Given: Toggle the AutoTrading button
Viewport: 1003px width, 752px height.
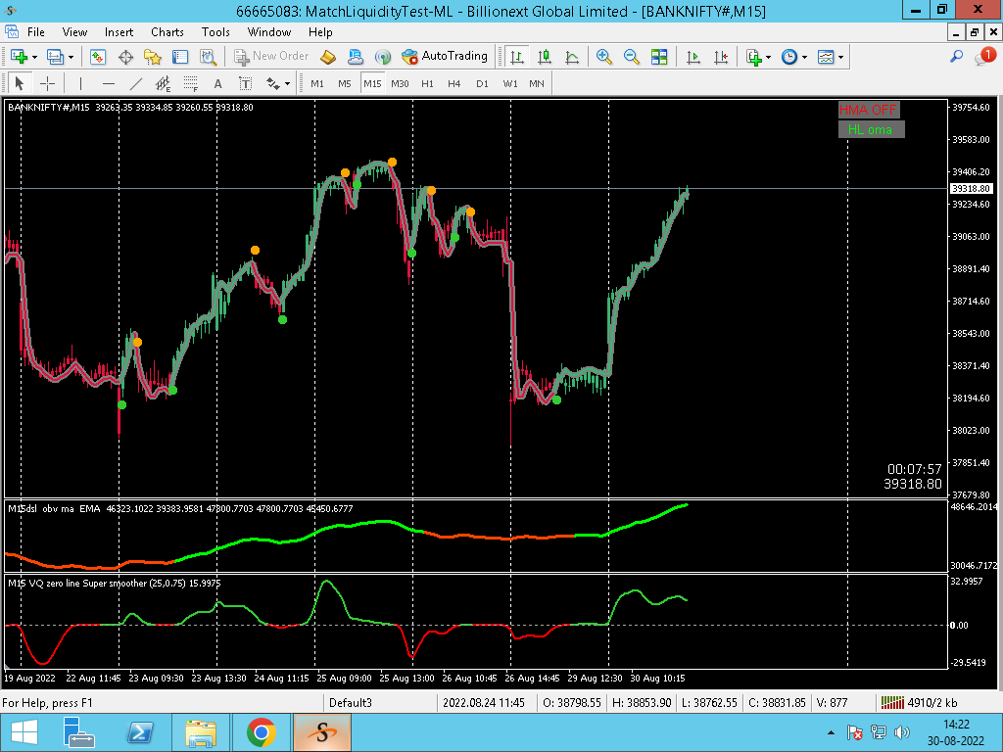Looking at the screenshot, I should click(x=445, y=56).
